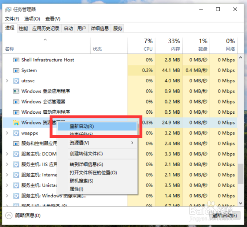
Task: Choose 联机搜索(S) menu entry
Action: pos(97,181)
